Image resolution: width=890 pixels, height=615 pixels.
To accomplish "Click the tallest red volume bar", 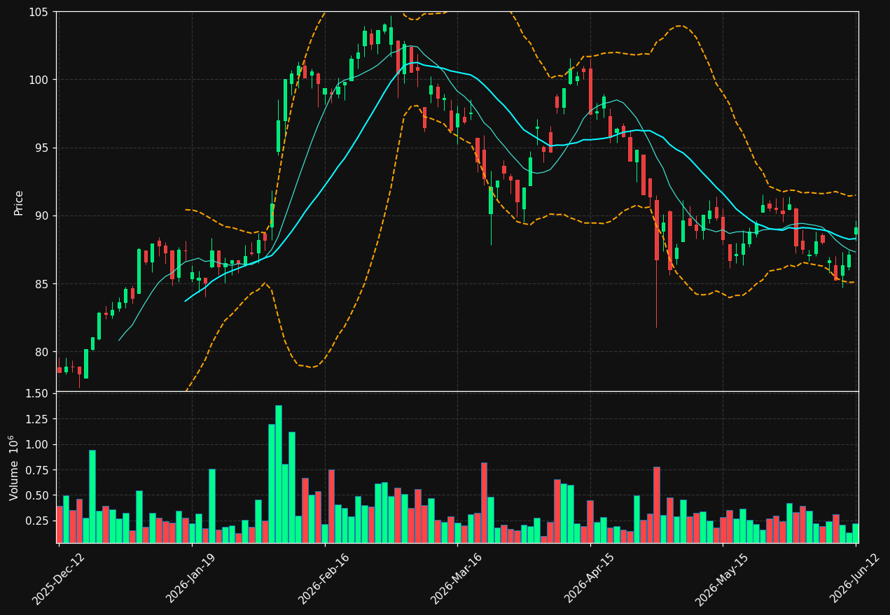I will click(x=484, y=502).
